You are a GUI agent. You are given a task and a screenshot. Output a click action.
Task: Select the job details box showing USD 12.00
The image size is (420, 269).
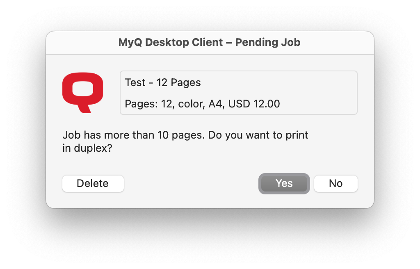238,92
